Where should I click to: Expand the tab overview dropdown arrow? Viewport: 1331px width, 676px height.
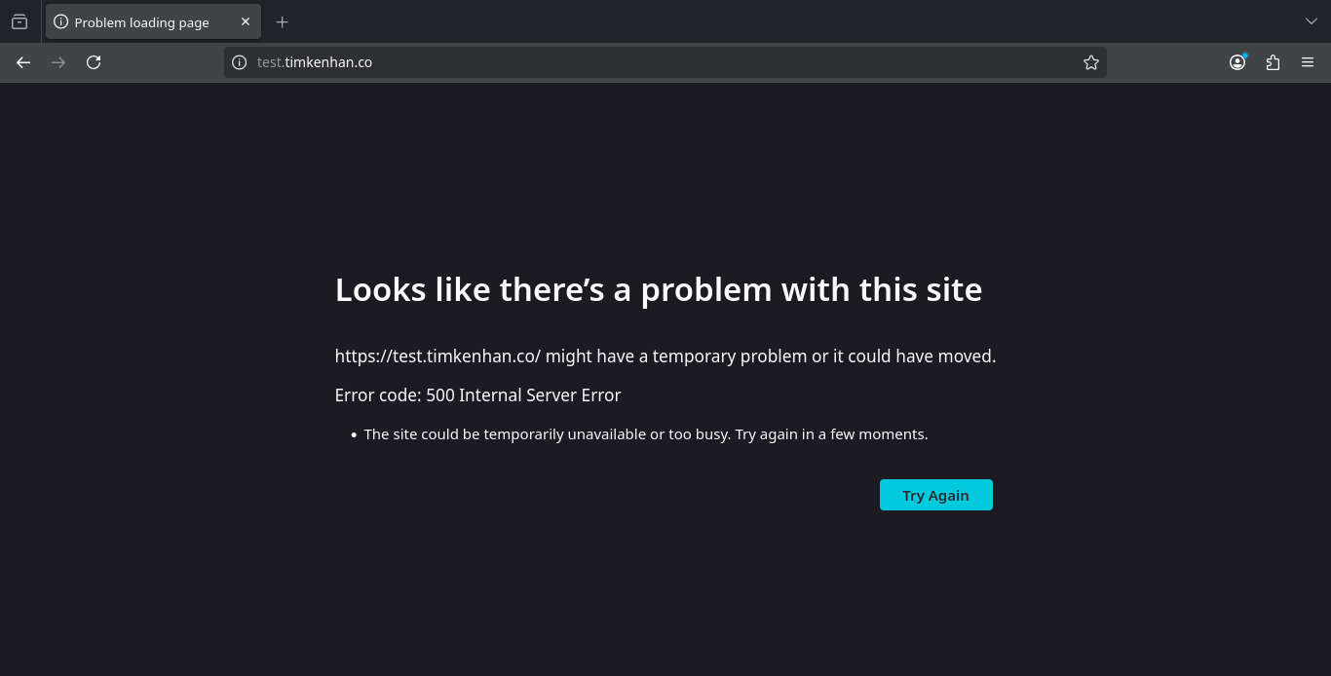[1311, 20]
